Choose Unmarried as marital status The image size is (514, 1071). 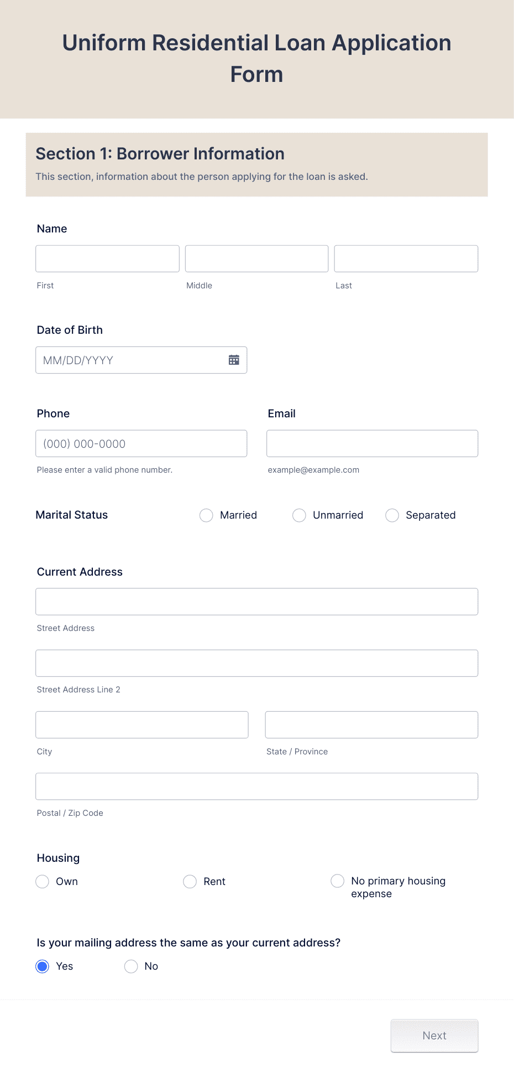[x=299, y=515]
